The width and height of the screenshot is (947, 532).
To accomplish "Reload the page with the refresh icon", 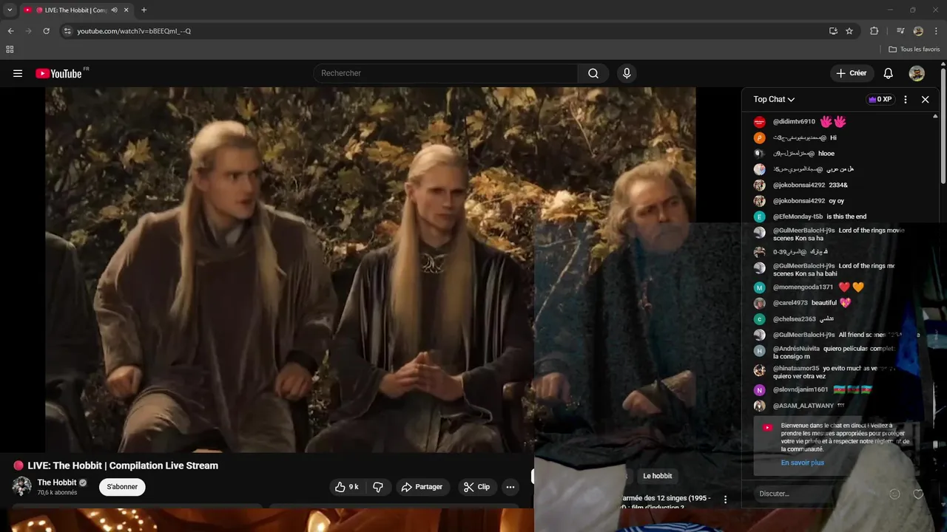I will (46, 31).
